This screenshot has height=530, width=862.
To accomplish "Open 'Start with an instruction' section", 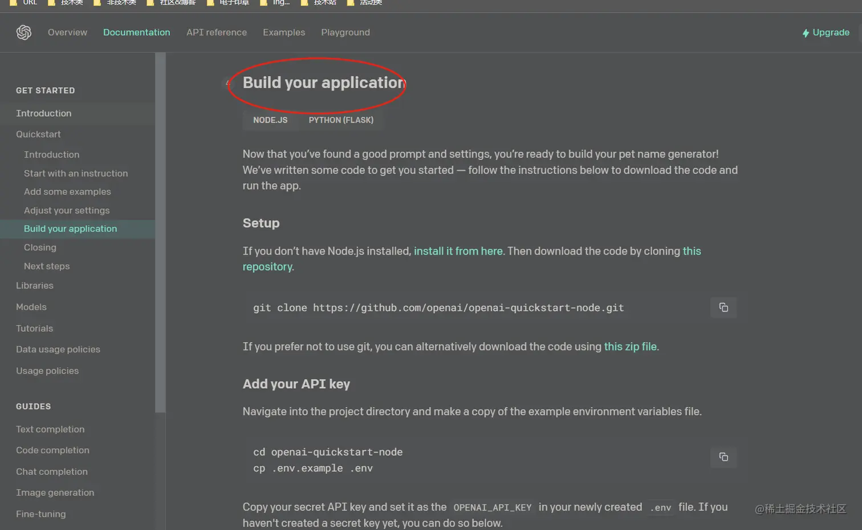I will point(76,173).
